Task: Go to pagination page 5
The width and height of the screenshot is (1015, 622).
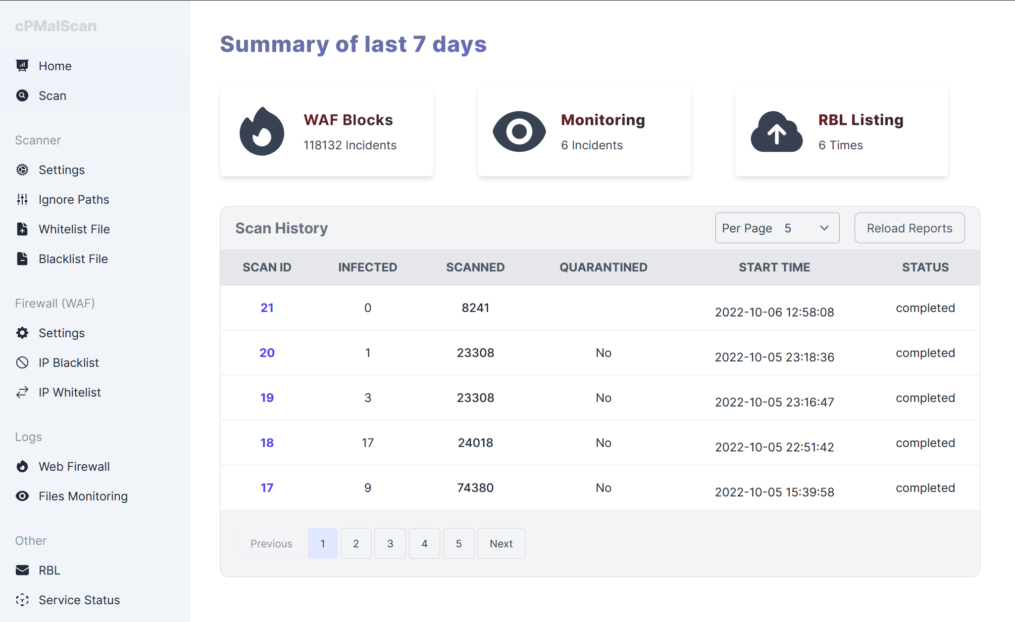Action: [x=459, y=543]
